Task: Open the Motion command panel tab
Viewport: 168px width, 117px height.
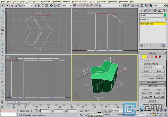Action: coord(155,11)
